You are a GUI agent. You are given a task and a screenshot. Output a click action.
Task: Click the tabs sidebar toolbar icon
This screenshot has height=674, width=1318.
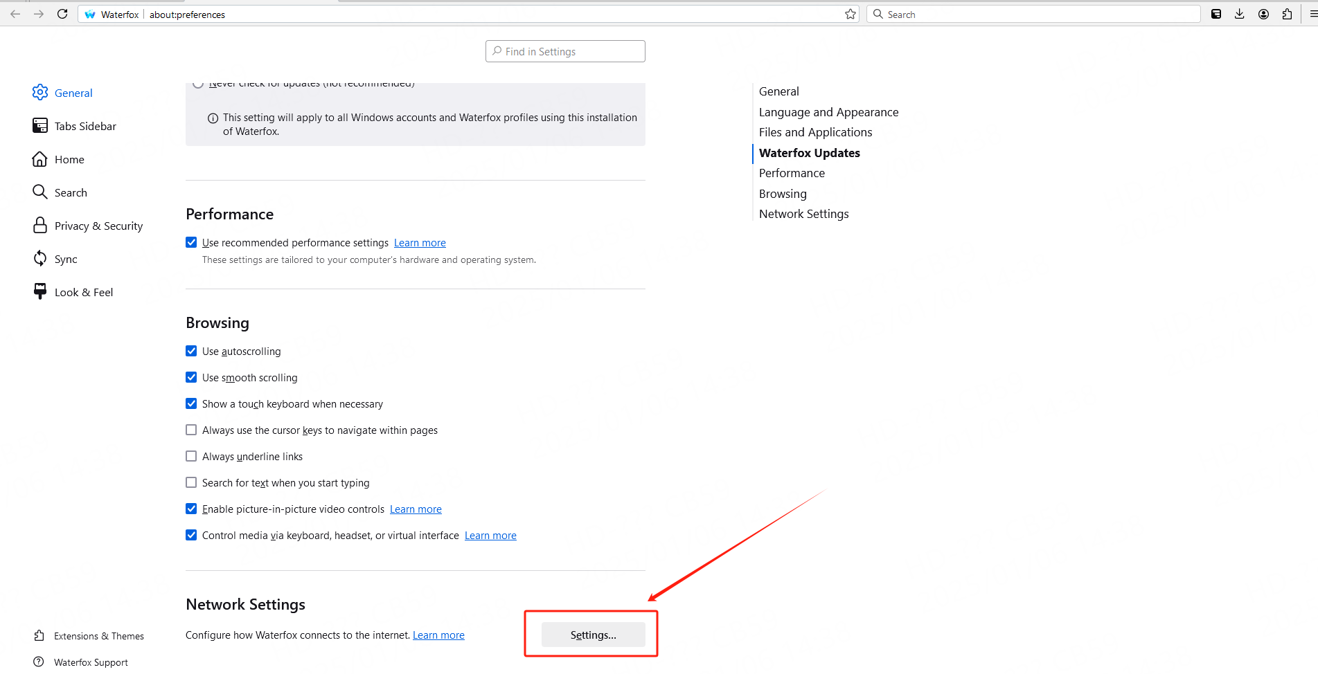coord(1216,14)
